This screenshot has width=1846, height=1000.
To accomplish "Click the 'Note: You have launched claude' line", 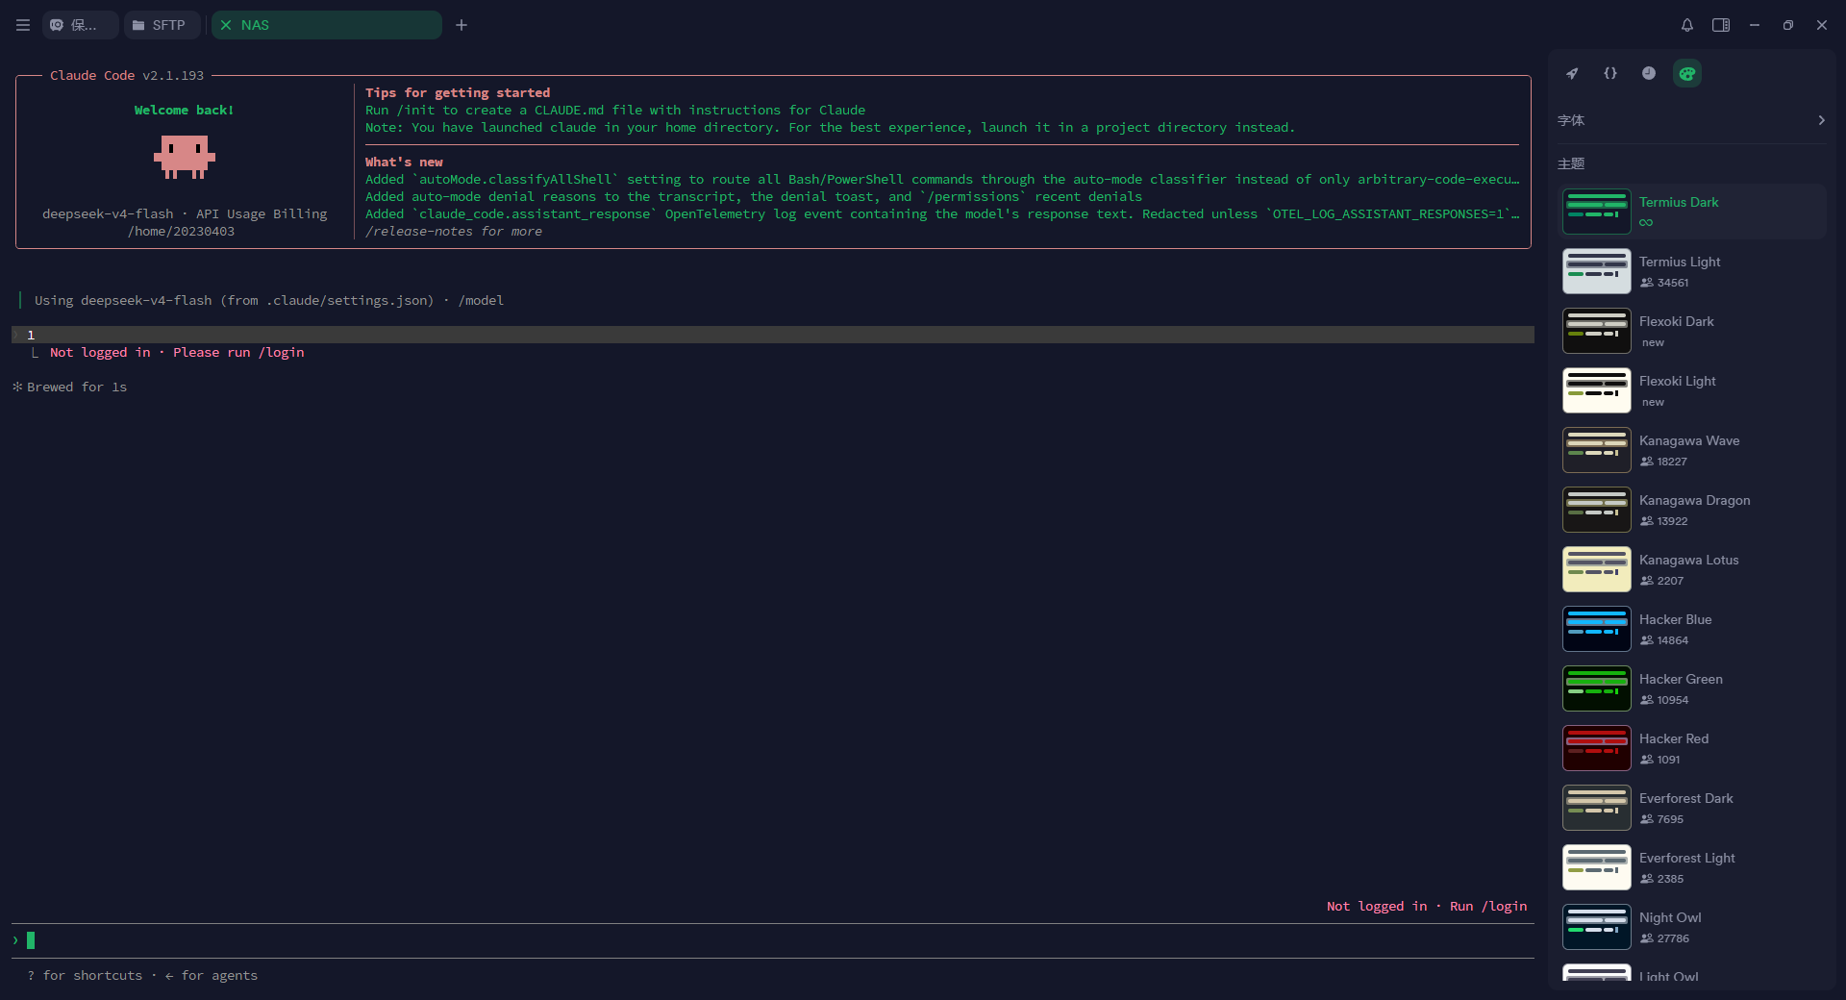I will click(x=831, y=128).
